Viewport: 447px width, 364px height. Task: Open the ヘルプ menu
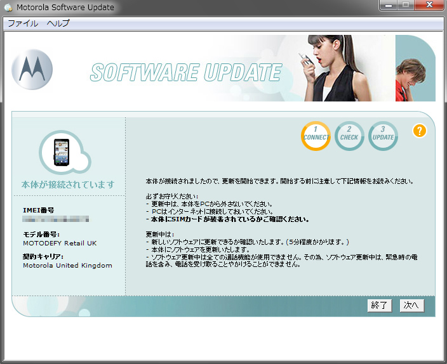[58, 23]
